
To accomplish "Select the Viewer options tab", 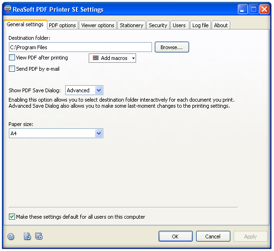I will tap(98, 25).
